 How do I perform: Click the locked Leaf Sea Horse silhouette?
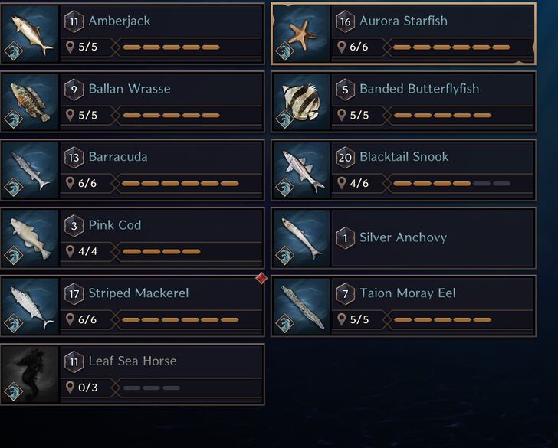(x=31, y=374)
